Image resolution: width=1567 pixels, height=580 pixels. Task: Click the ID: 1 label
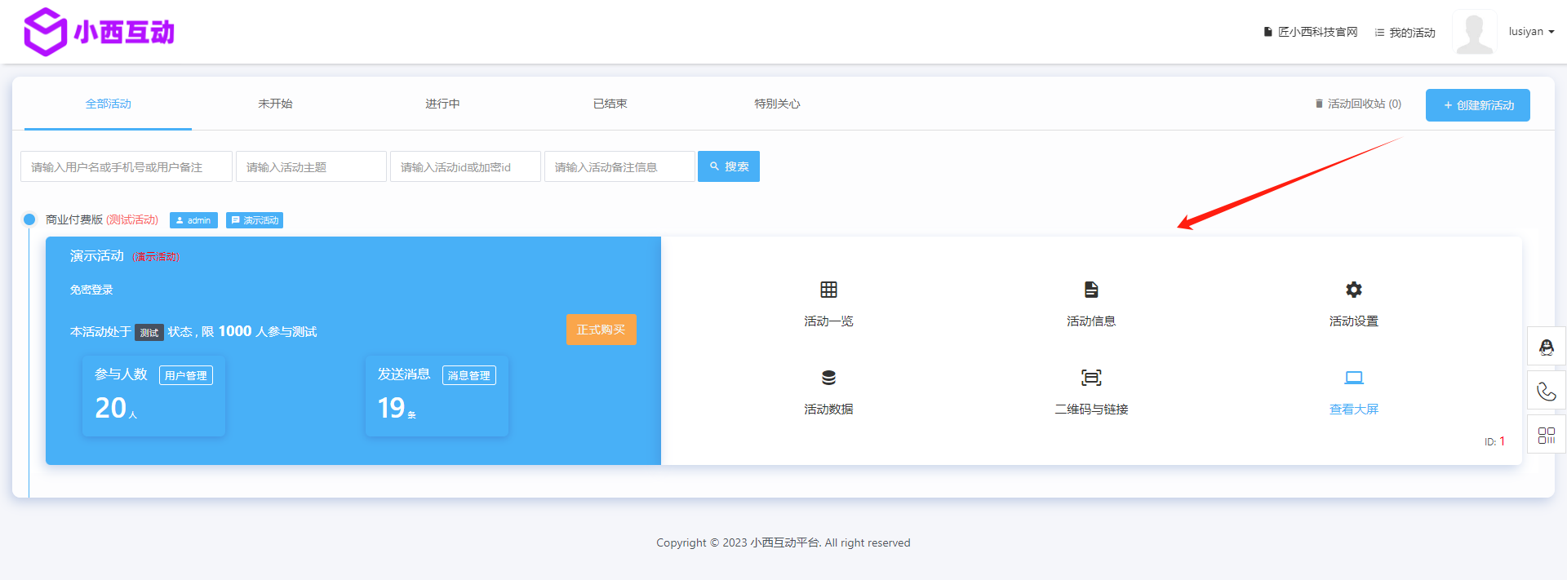1494,441
